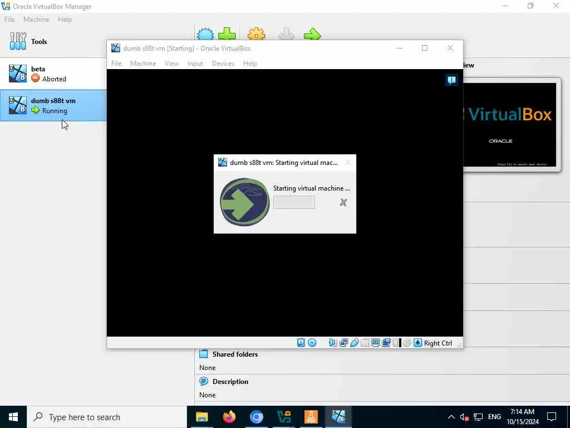Open View menu in VM window
The image size is (570, 428).
[171, 64]
